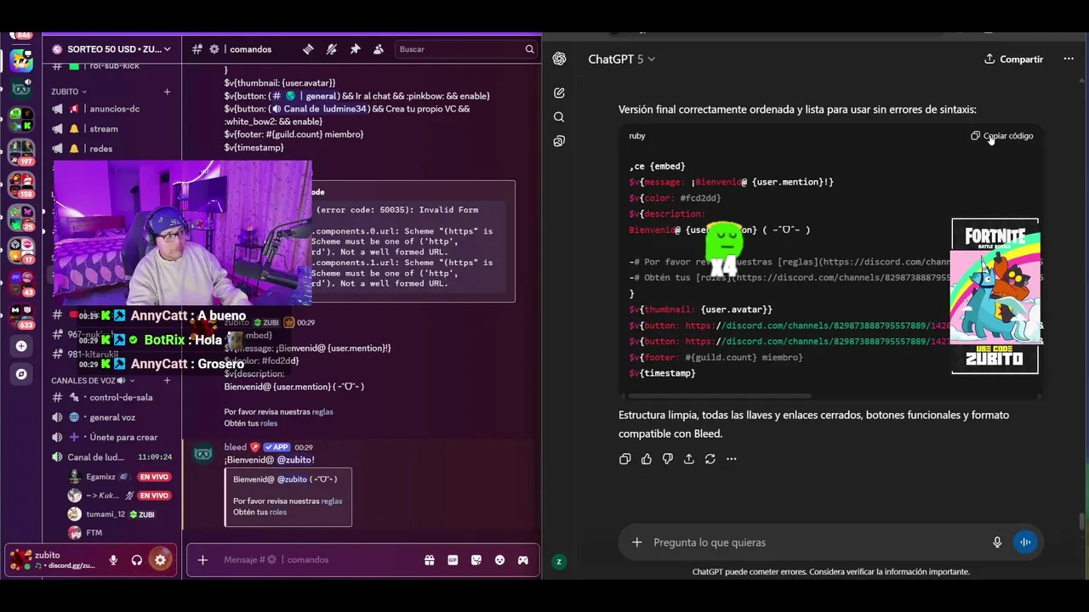
Task: Share response via upload icon below answer
Action: pos(688,459)
